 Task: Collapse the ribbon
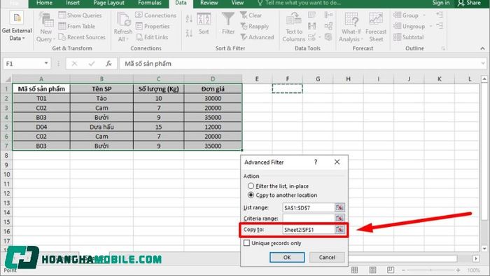pyautogui.click(x=482, y=48)
